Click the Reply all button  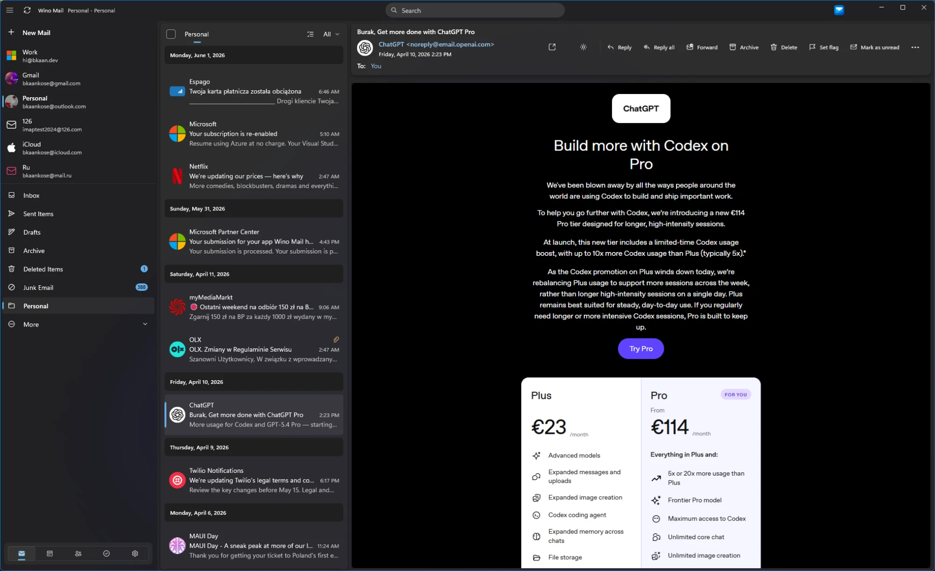click(x=659, y=47)
